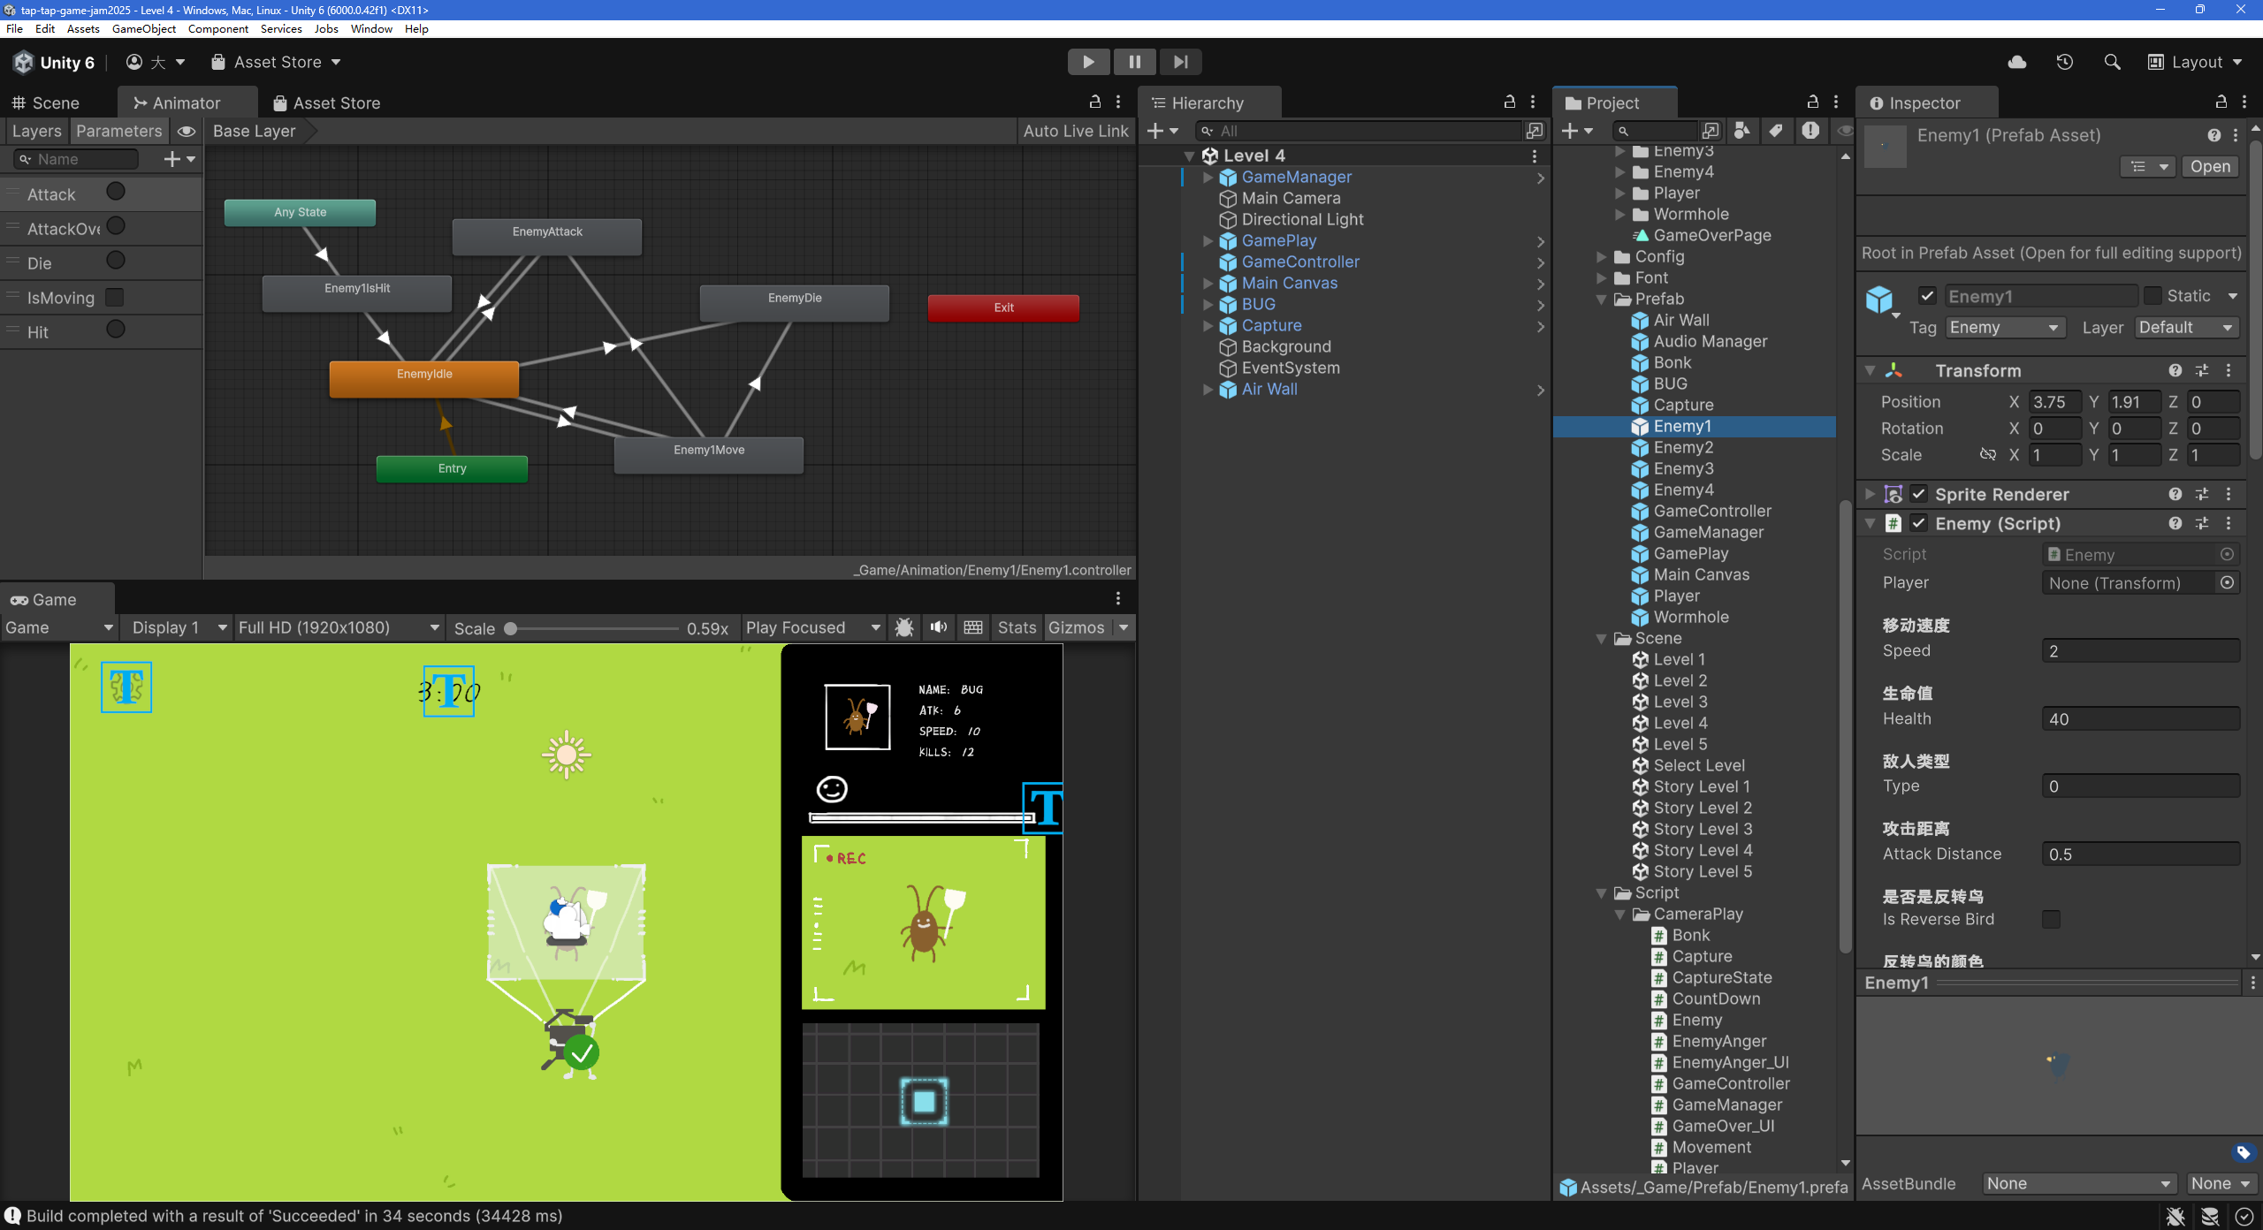Image resolution: width=2263 pixels, height=1230 pixels.
Task: Enable the IsMoving parameter checkbox
Action: point(115,297)
